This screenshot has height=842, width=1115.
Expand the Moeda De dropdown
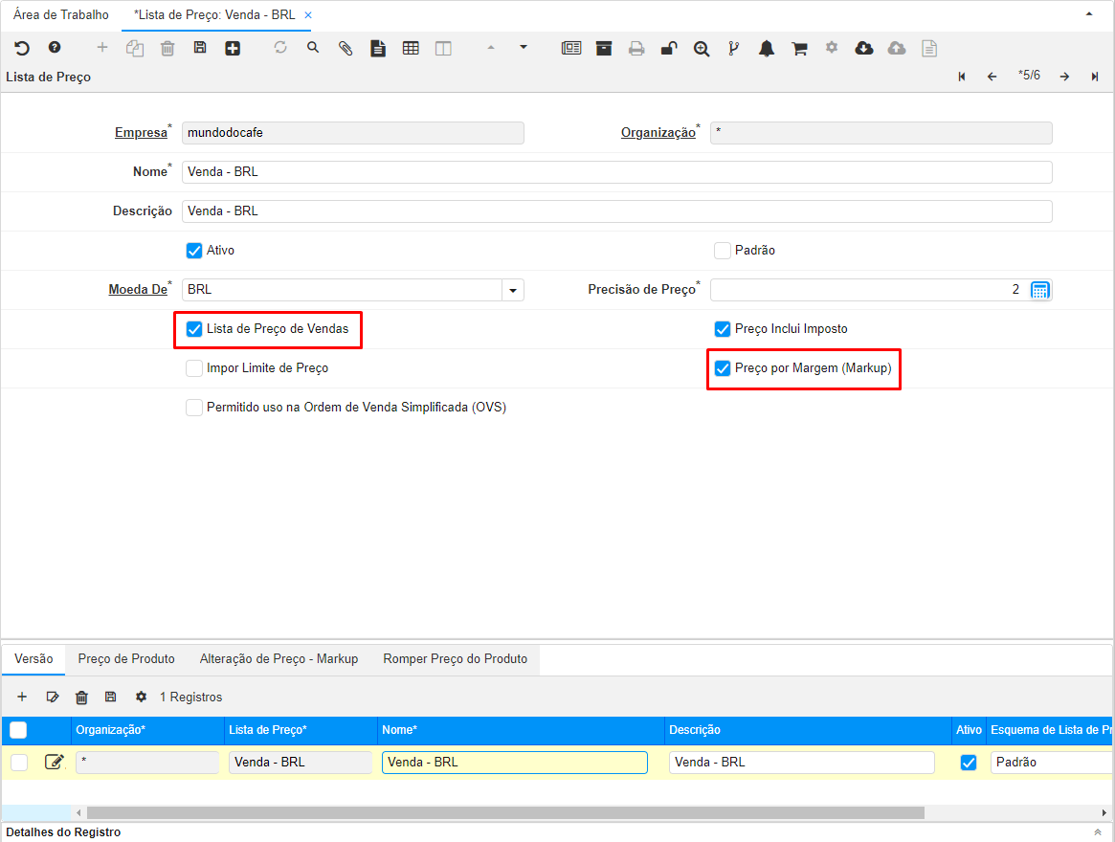tap(513, 290)
